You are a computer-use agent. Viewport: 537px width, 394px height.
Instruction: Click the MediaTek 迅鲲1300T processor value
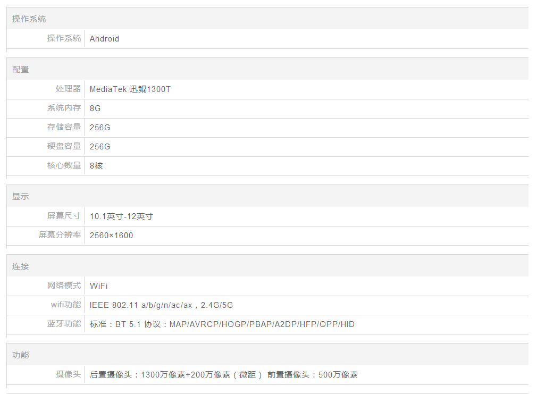[x=130, y=89]
